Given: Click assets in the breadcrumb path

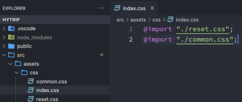Looking at the screenshot, I should (138, 20).
